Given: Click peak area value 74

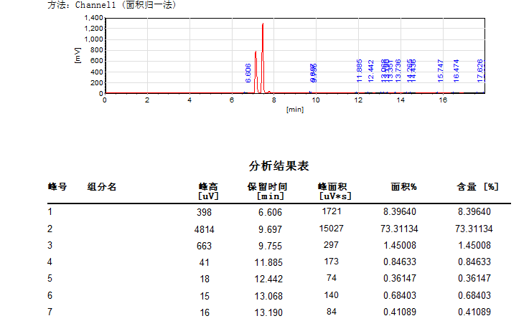Looking at the screenshot, I should [332, 278].
